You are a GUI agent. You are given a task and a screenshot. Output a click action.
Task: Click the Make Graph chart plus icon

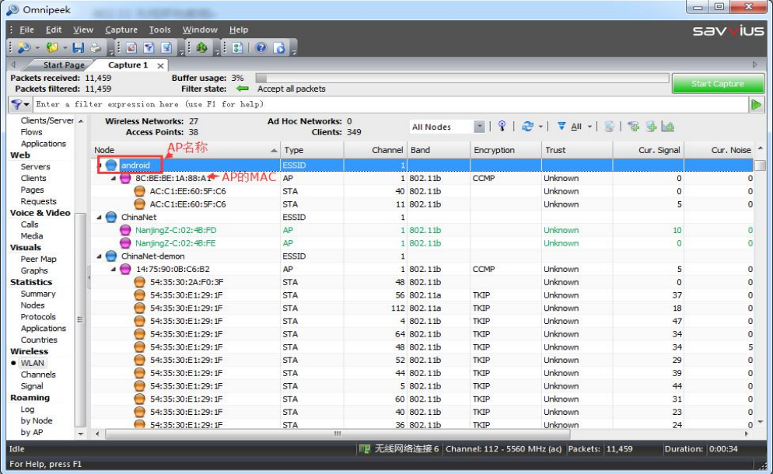point(667,127)
